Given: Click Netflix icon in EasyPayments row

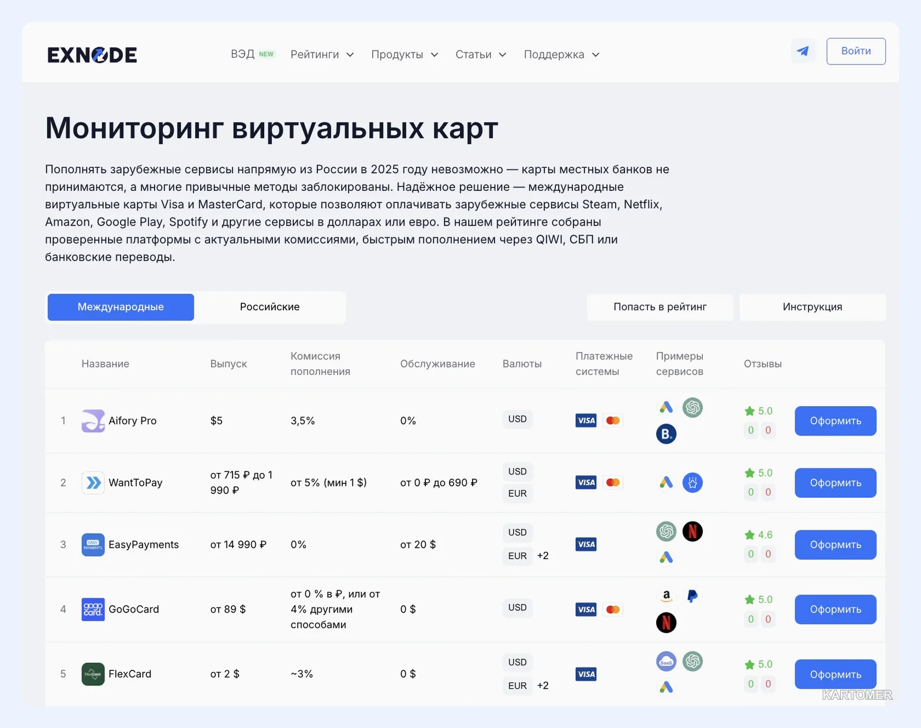Looking at the screenshot, I should click(692, 531).
